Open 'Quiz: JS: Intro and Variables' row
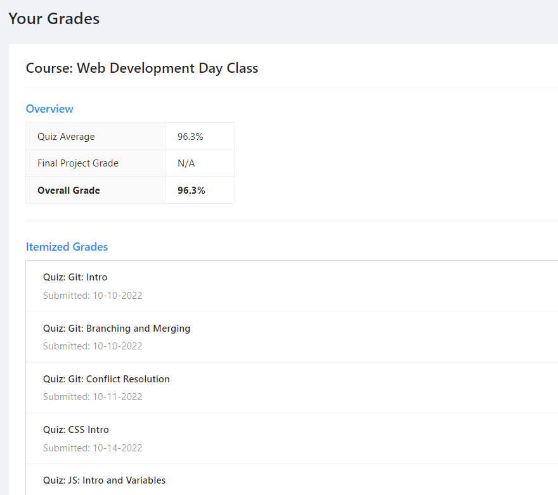The width and height of the screenshot is (558, 495). click(x=292, y=480)
